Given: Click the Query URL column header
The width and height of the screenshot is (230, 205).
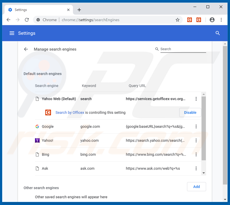Looking at the screenshot, I should click(137, 86).
